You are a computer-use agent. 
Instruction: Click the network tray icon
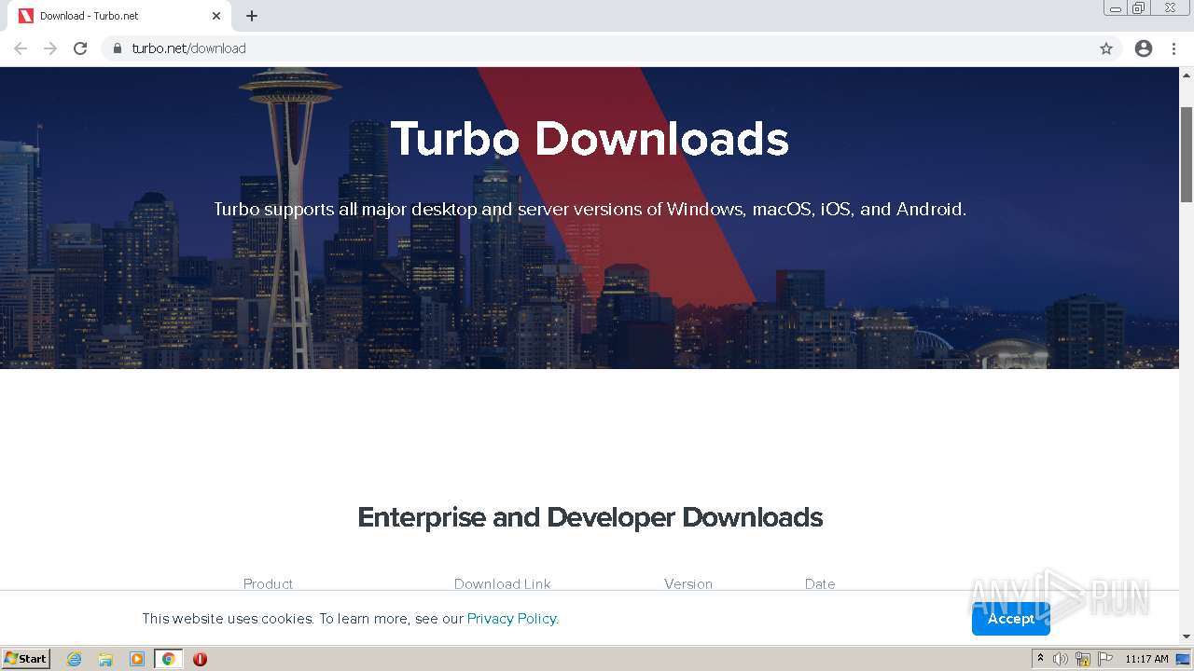[x=1083, y=659]
